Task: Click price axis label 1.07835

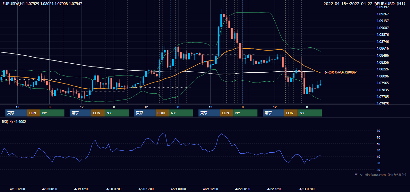Action: (x=383, y=90)
